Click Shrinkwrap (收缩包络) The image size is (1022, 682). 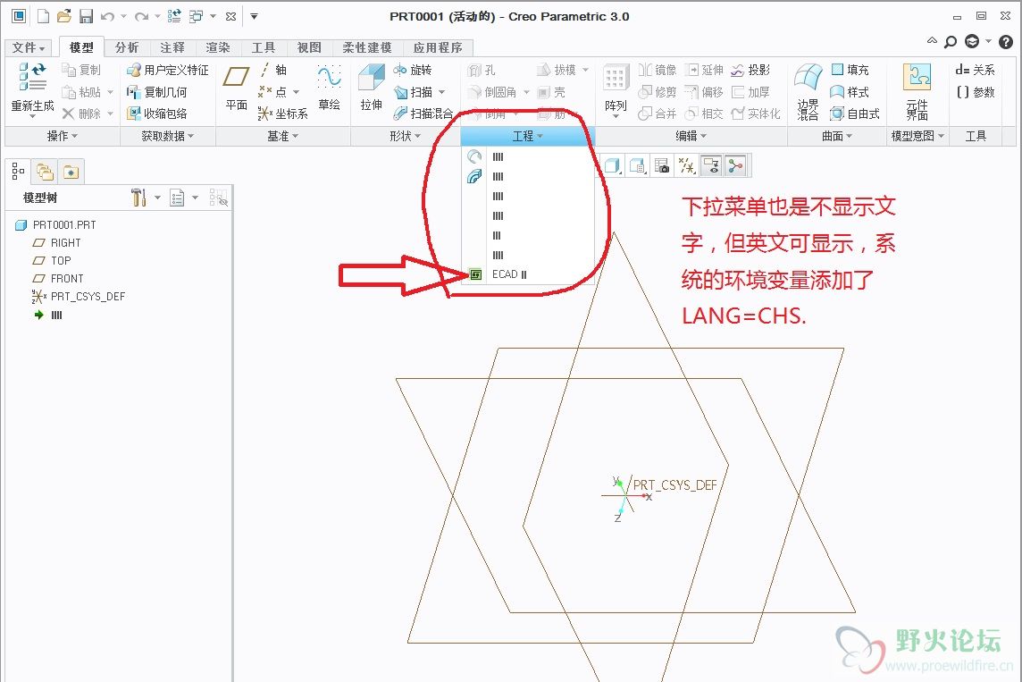point(157,114)
